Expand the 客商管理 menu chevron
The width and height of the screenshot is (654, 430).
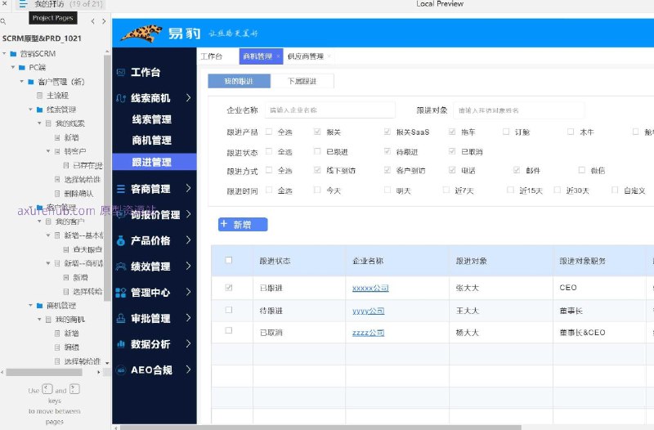189,188
